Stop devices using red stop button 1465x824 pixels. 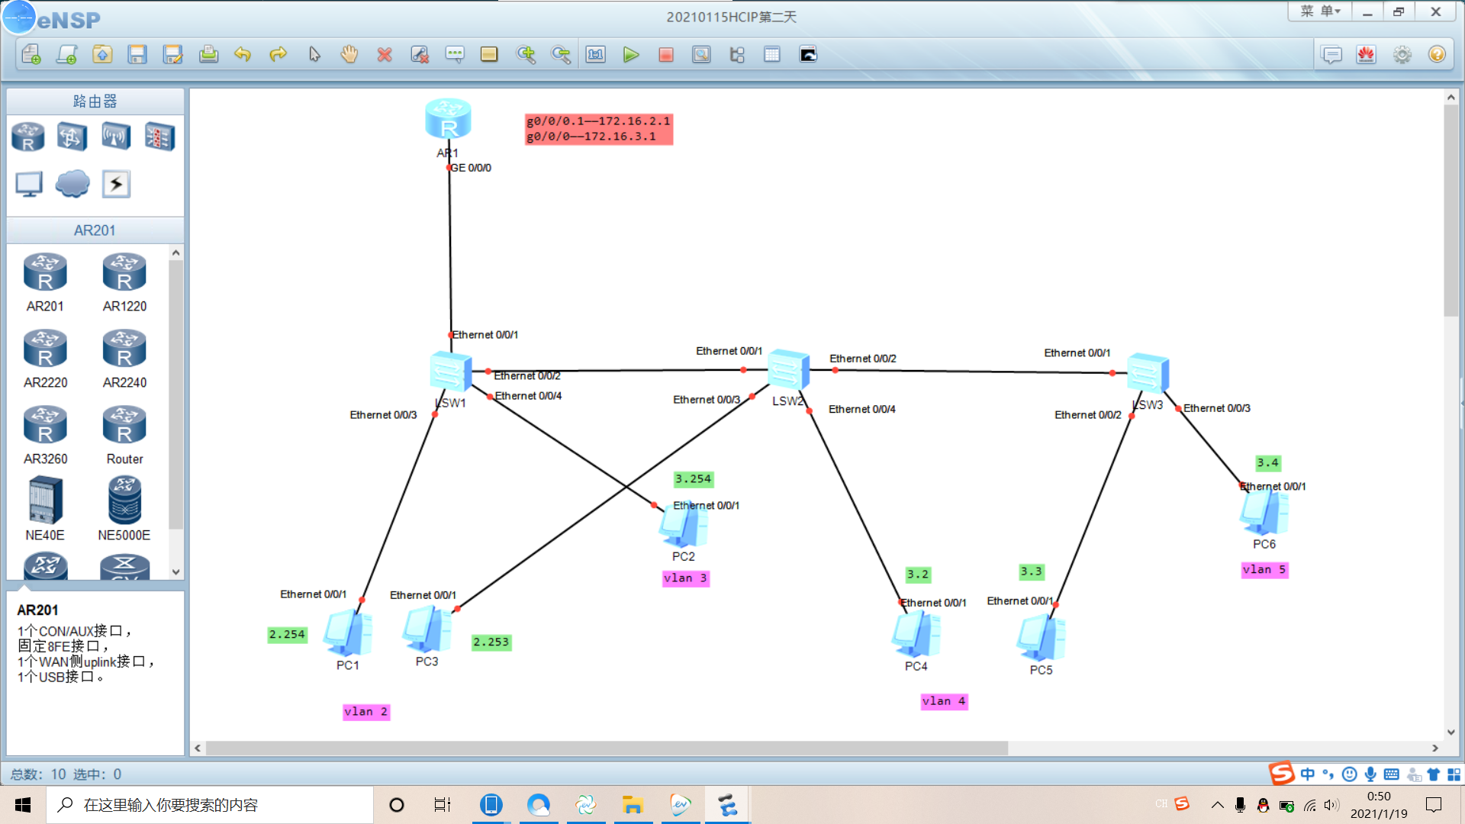point(665,55)
